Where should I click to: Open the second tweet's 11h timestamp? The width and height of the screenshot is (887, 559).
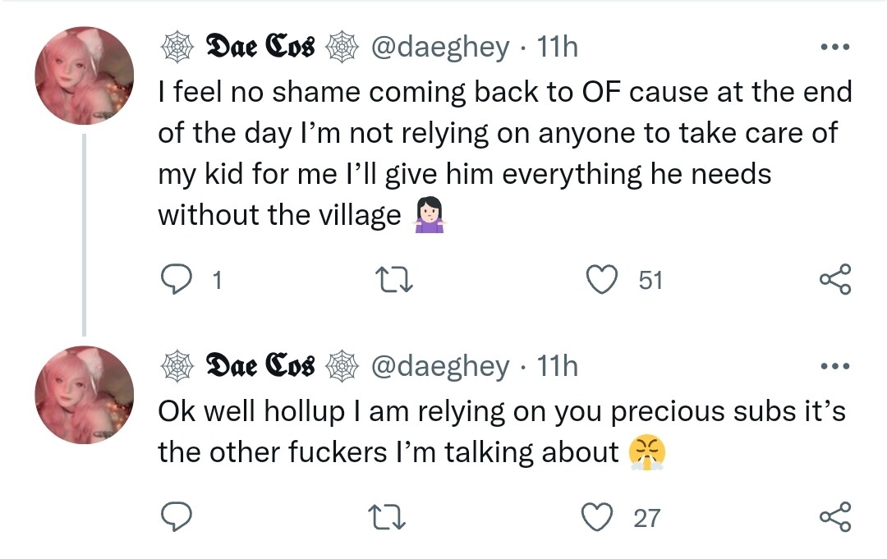click(557, 366)
